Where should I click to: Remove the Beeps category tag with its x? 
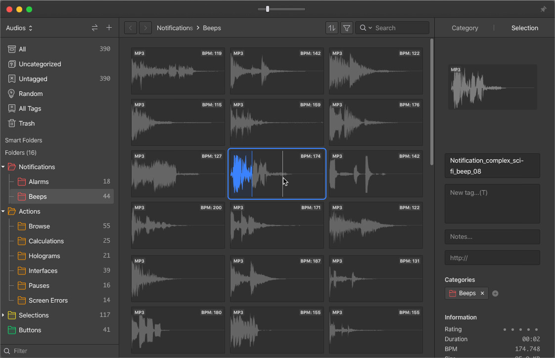tap(482, 293)
